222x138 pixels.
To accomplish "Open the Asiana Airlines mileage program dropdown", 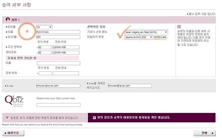I will 139,37.
